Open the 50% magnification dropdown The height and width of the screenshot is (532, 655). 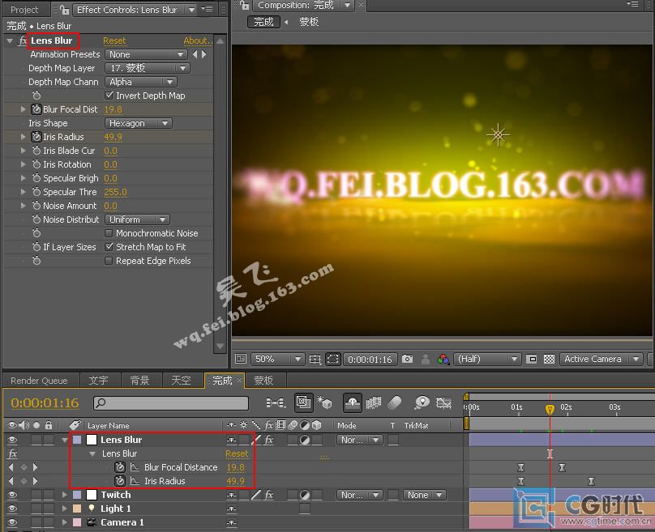277,359
